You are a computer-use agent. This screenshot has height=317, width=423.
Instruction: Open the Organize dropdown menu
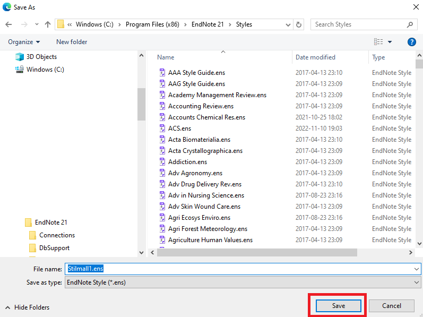24,42
